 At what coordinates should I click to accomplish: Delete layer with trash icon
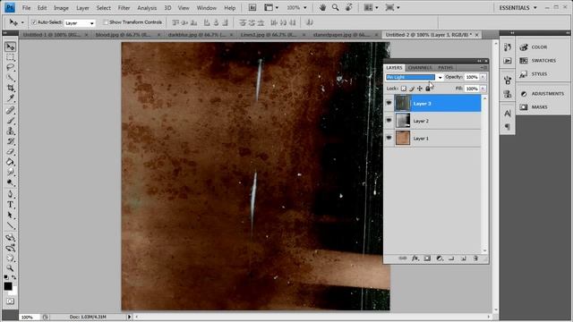point(475,258)
